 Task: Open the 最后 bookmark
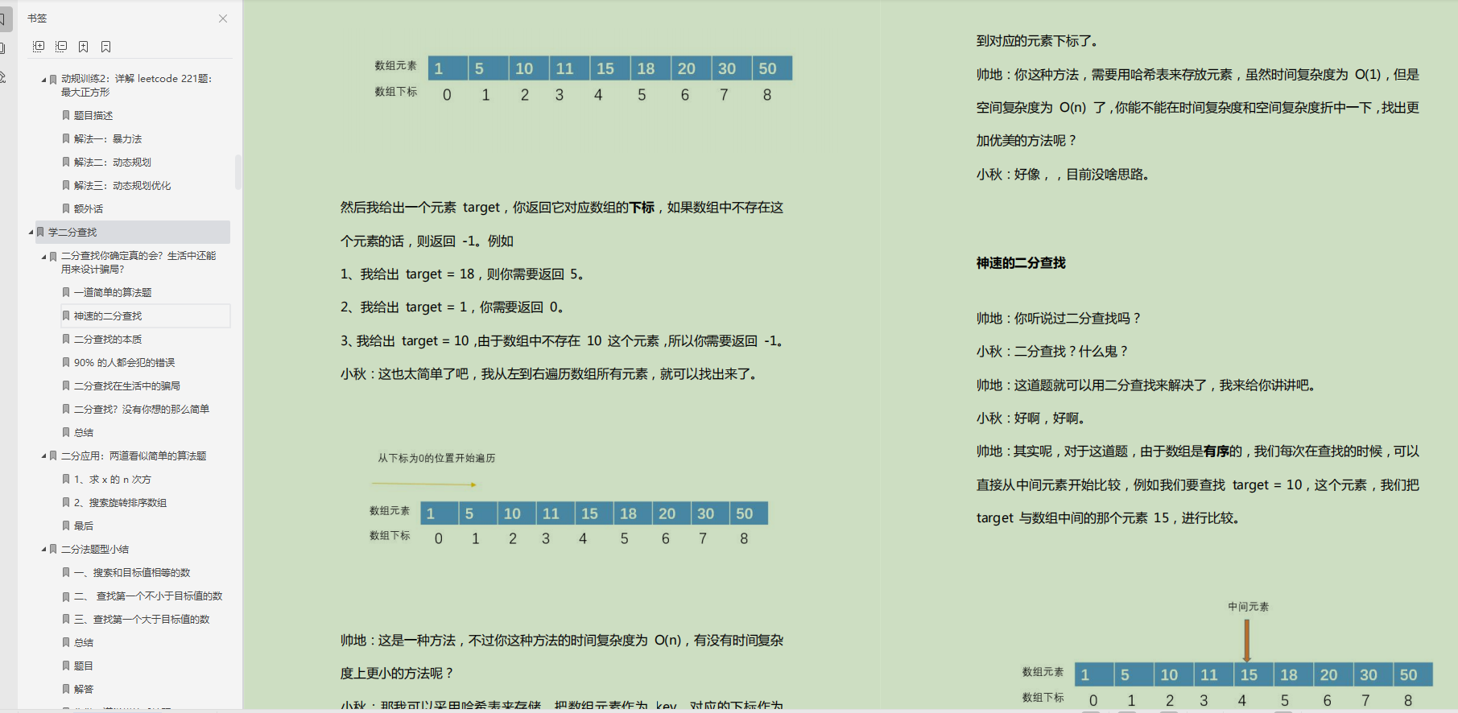[84, 525]
